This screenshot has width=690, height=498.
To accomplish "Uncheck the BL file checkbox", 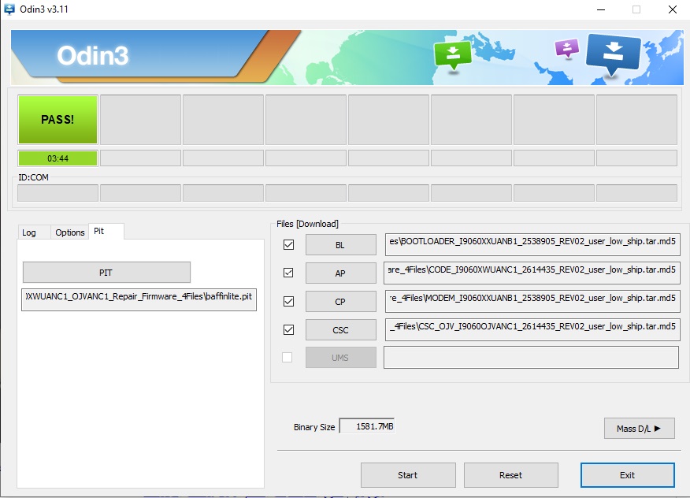I will (288, 244).
